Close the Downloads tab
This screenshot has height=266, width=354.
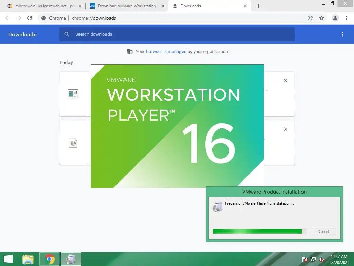[245, 6]
